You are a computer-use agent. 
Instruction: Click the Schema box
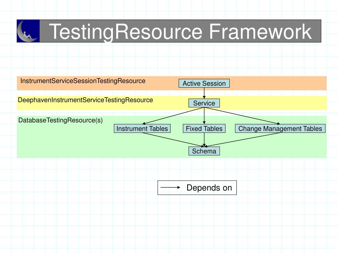click(204, 151)
